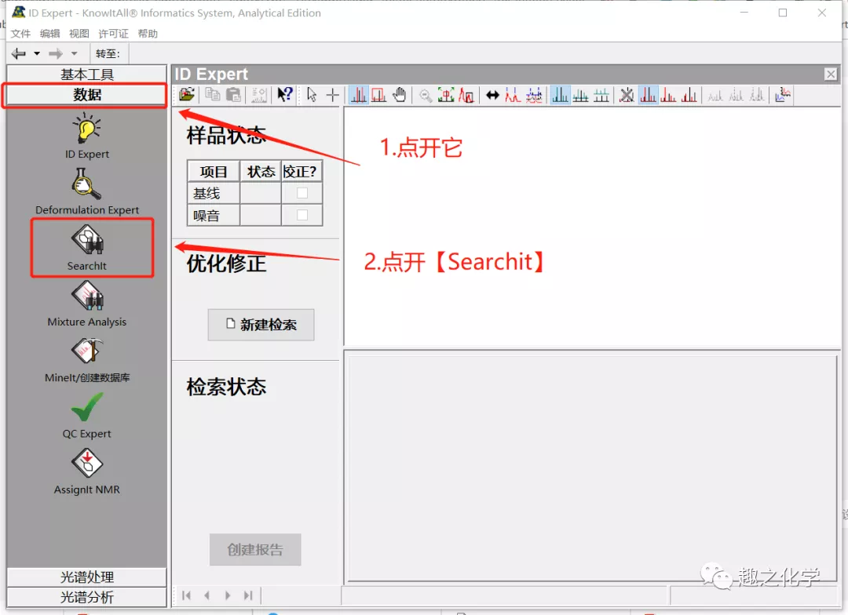Open the 视图 menu
This screenshot has height=615, width=848.
click(79, 34)
